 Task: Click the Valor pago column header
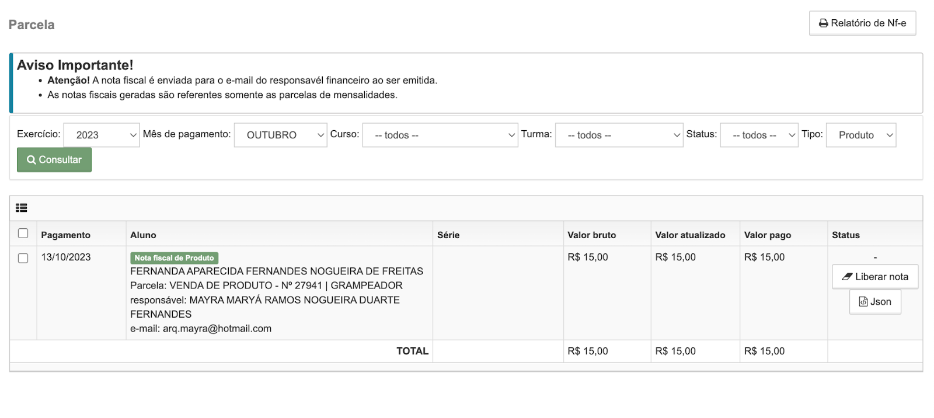pyautogui.click(x=768, y=235)
